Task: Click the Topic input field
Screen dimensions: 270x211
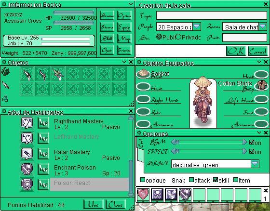Action: pos(212,15)
